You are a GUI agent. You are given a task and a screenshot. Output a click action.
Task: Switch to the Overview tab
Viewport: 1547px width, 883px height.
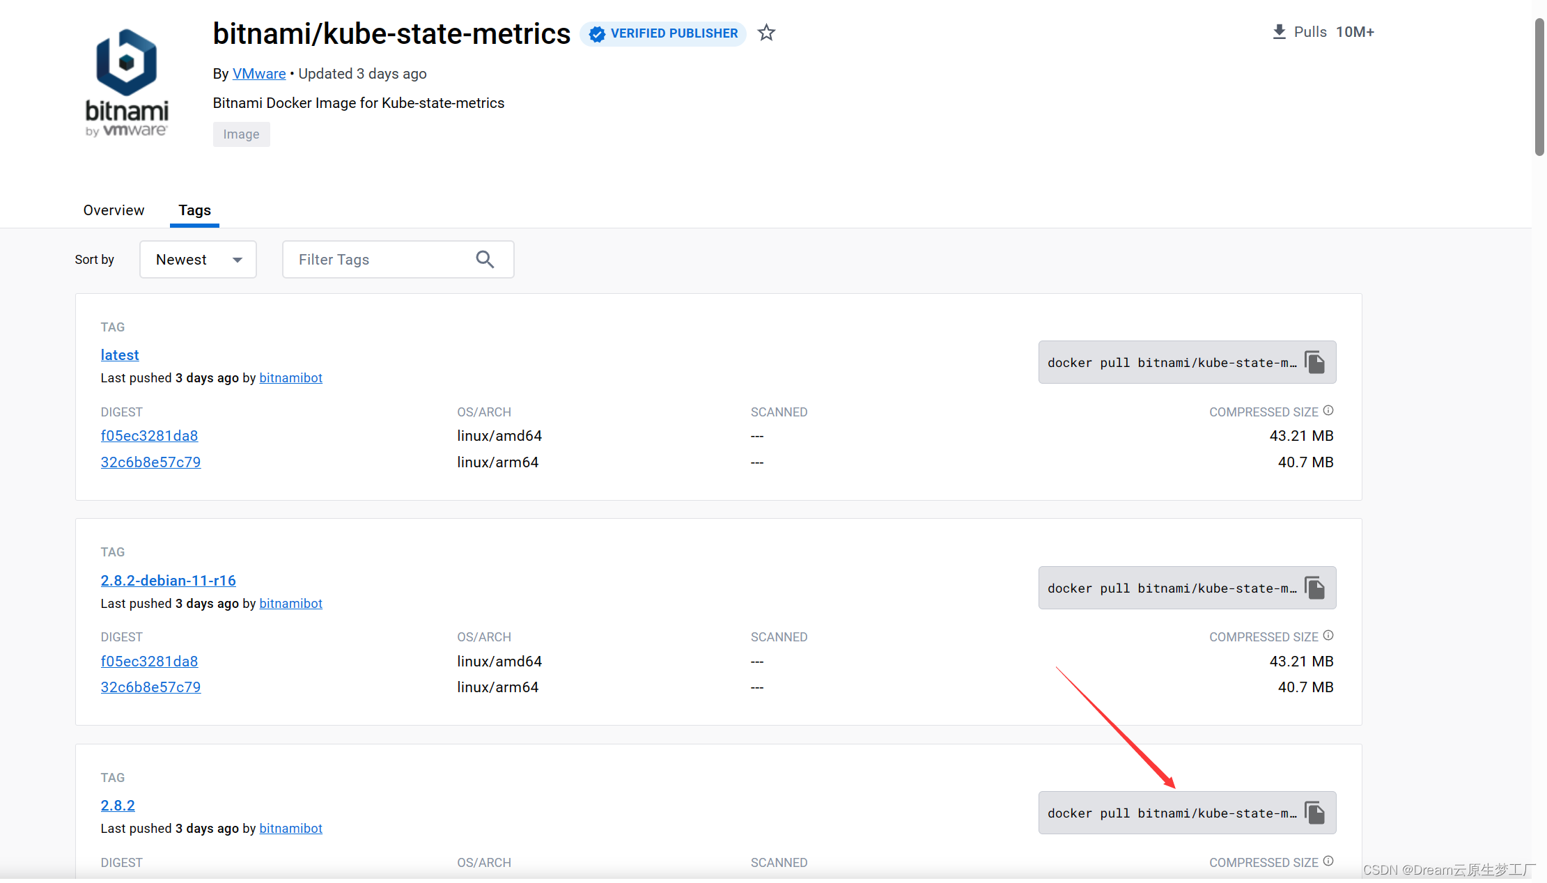coord(114,210)
